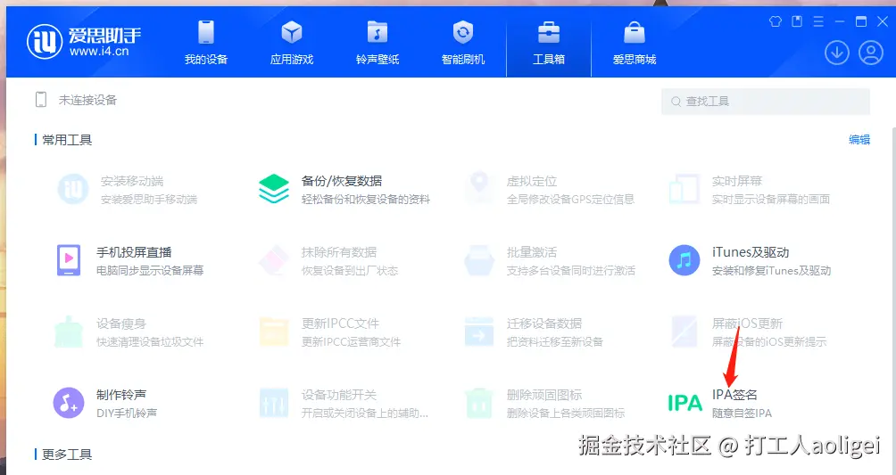This screenshot has height=475, width=896.
Task: Click the 更多工具 section heading
Action: click(x=67, y=455)
